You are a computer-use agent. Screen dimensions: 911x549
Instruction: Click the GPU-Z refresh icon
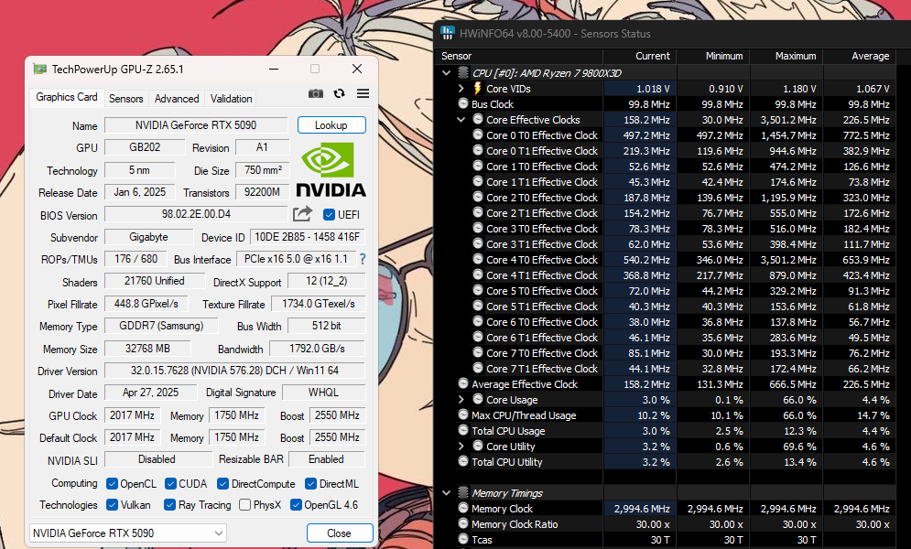point(340,93)
